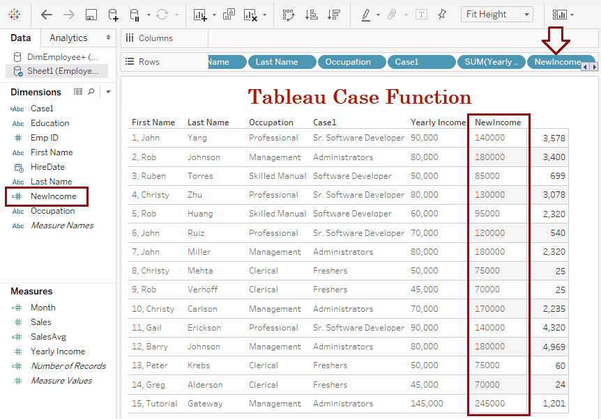Sort descending using the toolbar icon
This screenshot has height=419, width=601.
334,15
